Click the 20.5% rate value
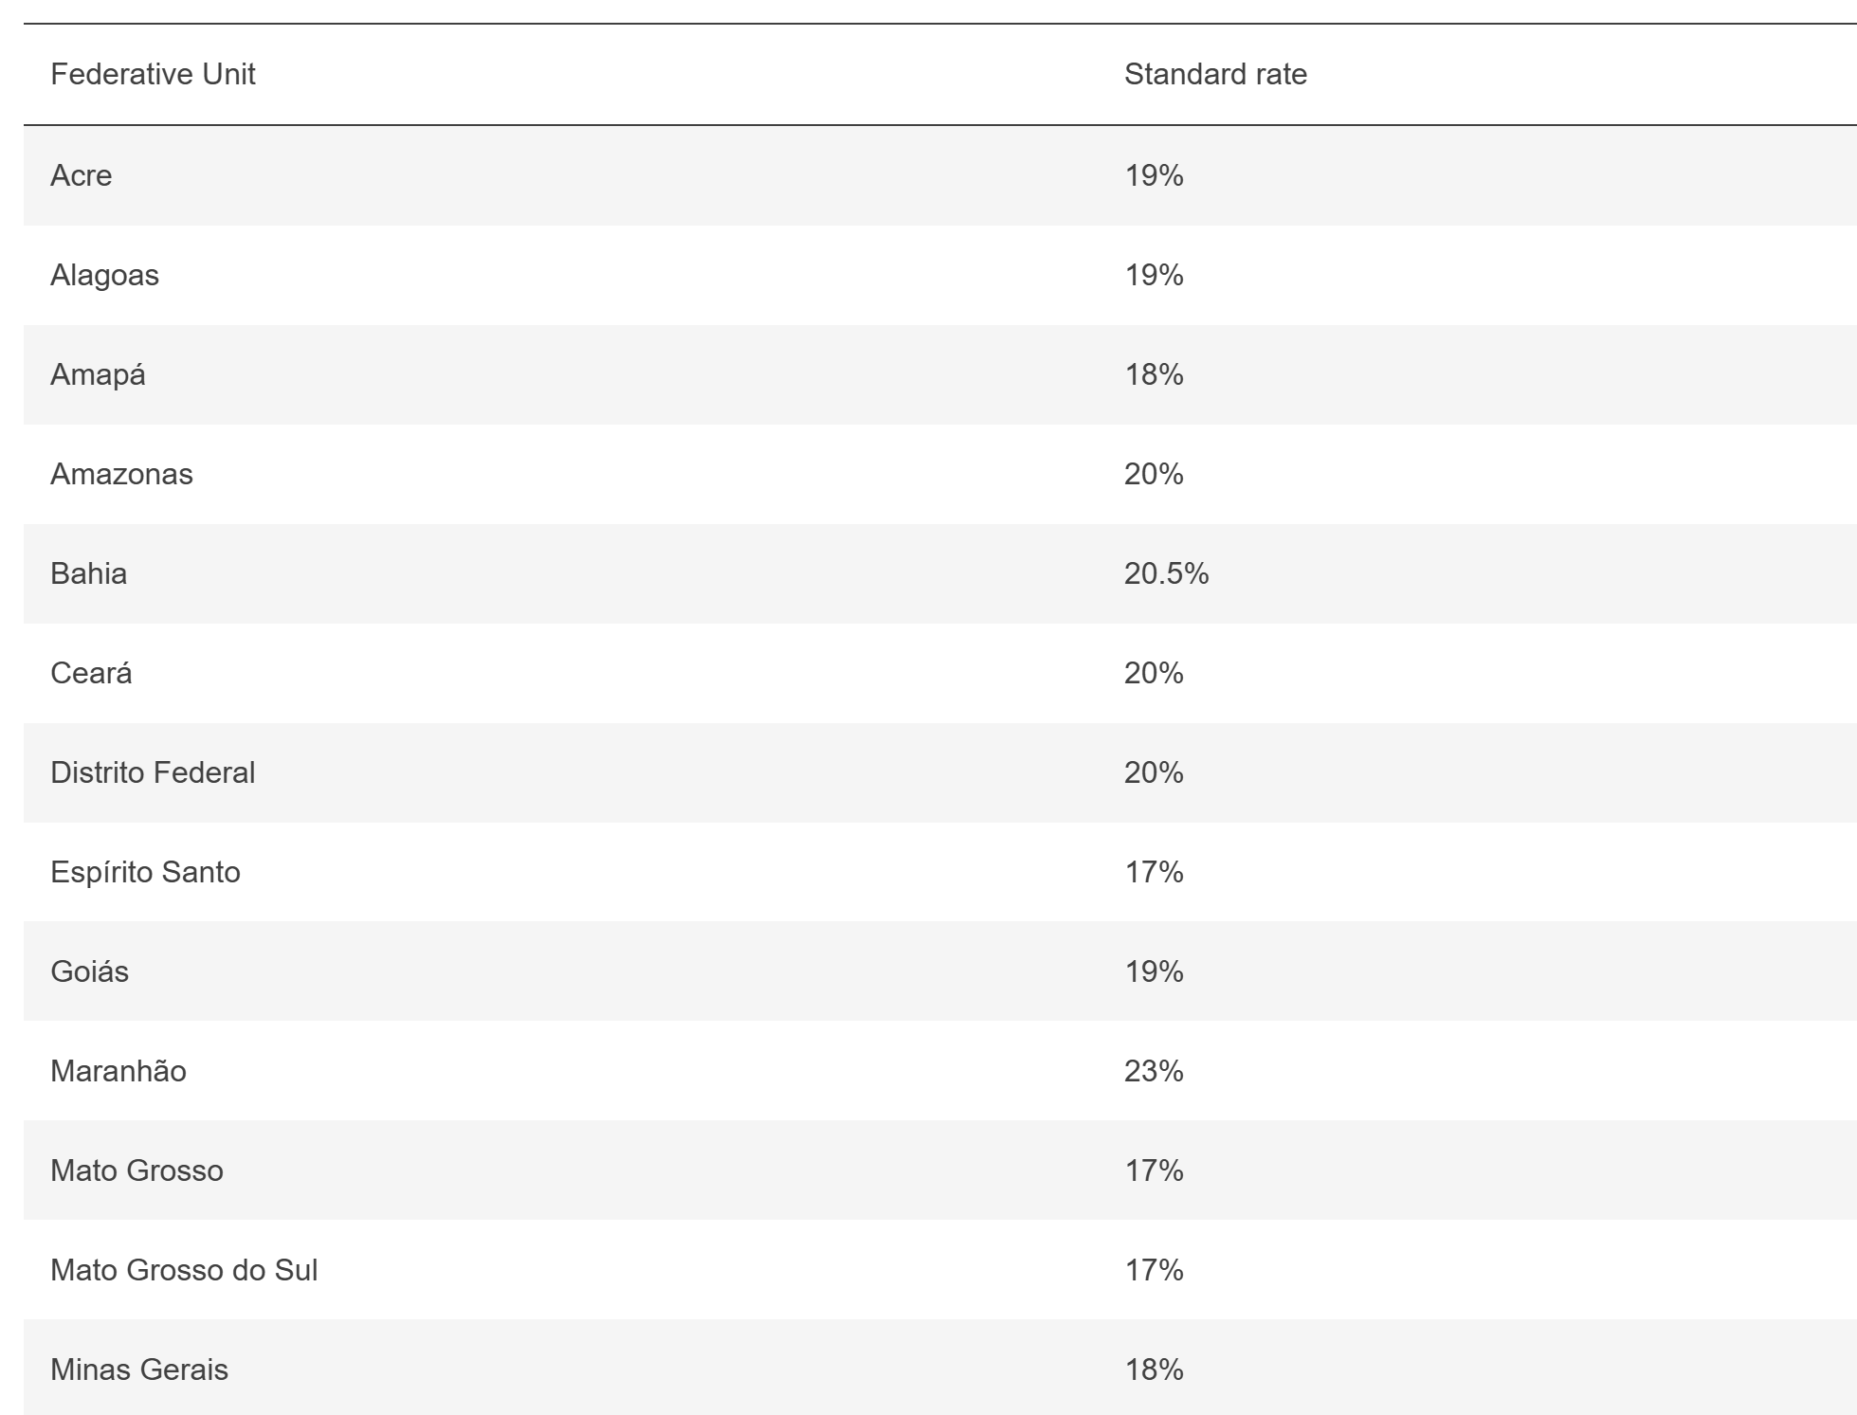Image resolution: width=1857 pixels, height=1415 pixels. click(1166, 573)
